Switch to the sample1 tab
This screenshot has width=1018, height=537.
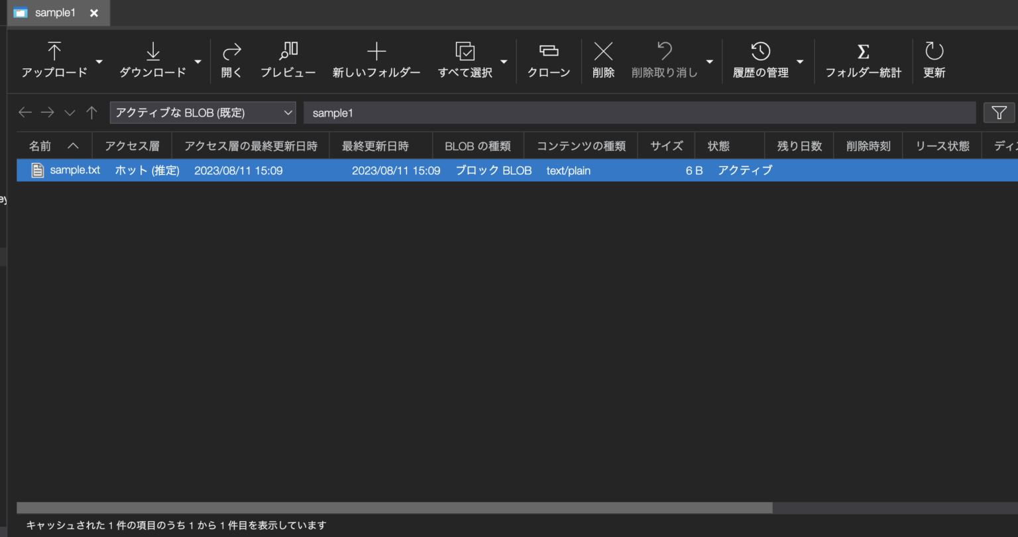tap(55, 12)
